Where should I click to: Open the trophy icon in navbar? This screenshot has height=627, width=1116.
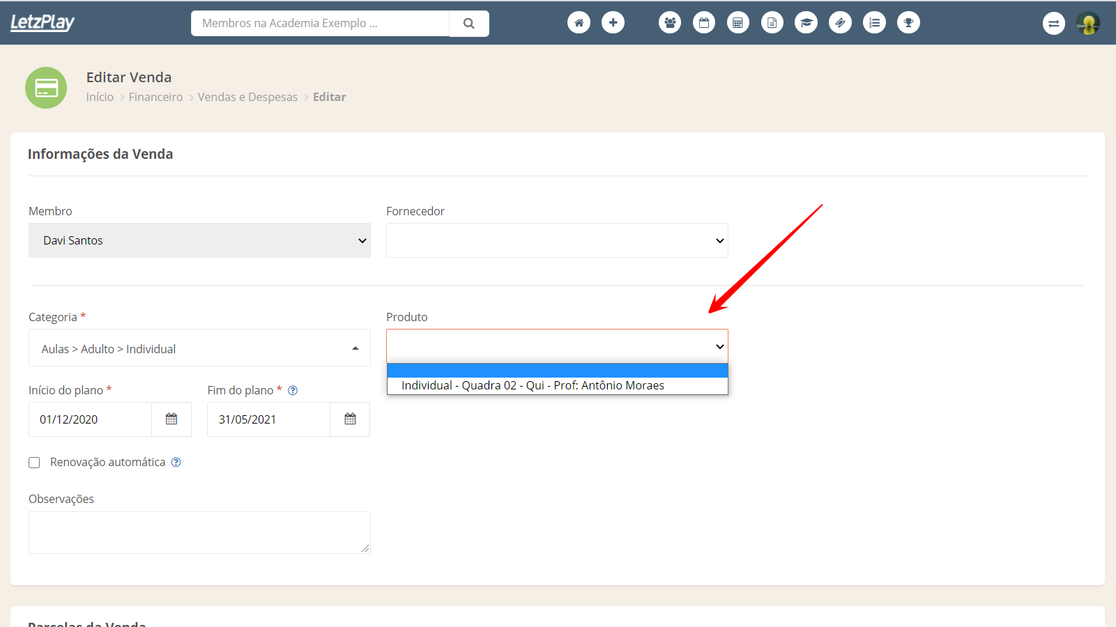908,23
